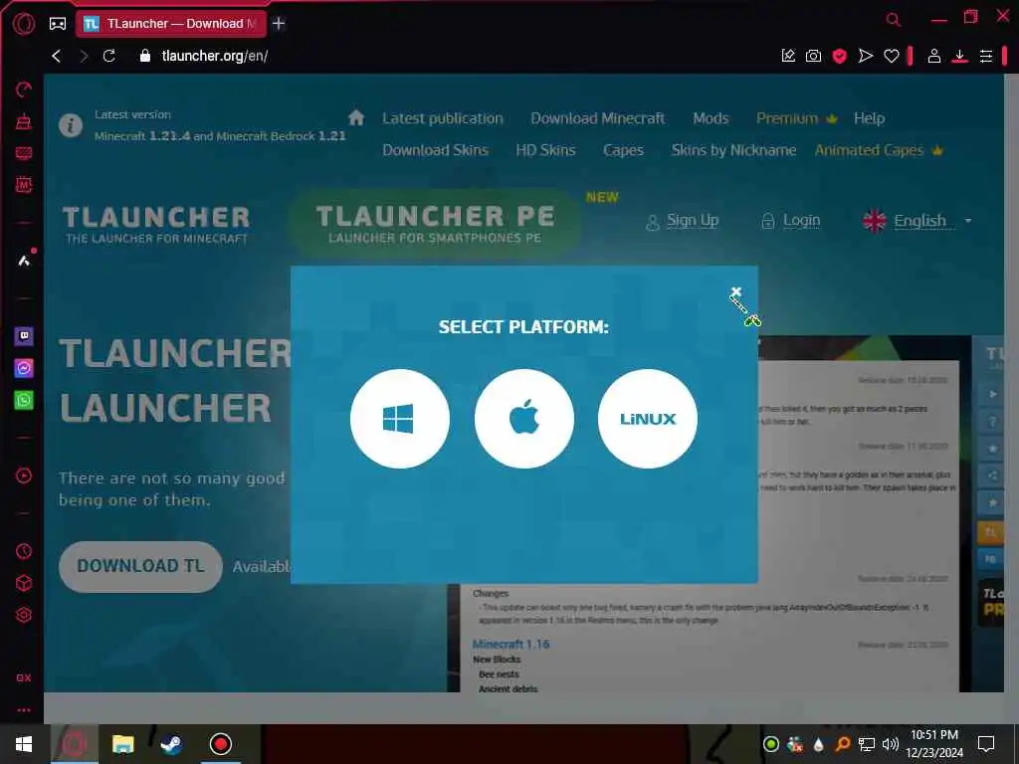Open WhatsApp in the sidebar

point(24,400)
